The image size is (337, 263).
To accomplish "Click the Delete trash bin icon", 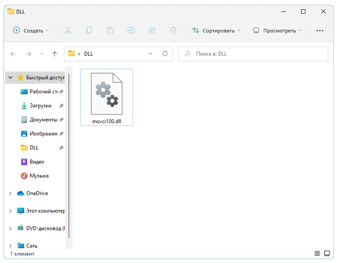I will 173,31.
